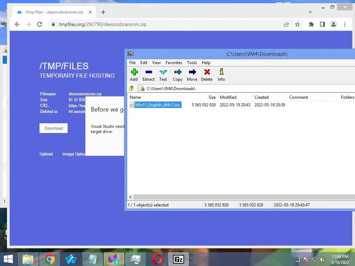Click the Chrome forward arrow
This screenshot has width=355, height=266.
point(28,25)
